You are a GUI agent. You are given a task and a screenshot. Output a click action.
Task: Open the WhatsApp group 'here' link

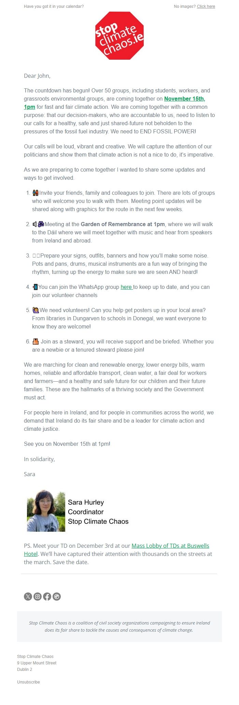126,287
